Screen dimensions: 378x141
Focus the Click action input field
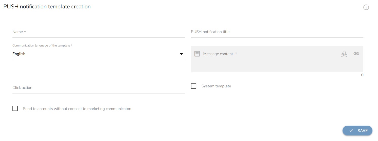pos(98,88)
